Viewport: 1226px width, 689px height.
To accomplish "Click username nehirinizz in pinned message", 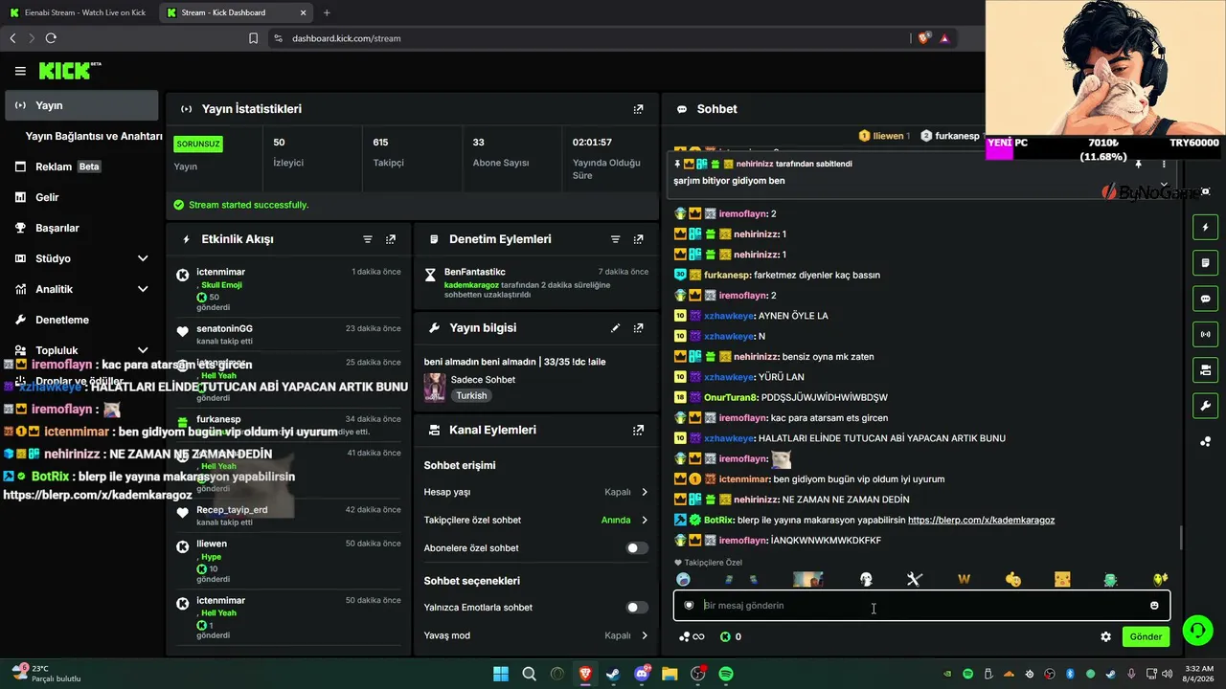I will pyautogui.click(x=754, y=165).
